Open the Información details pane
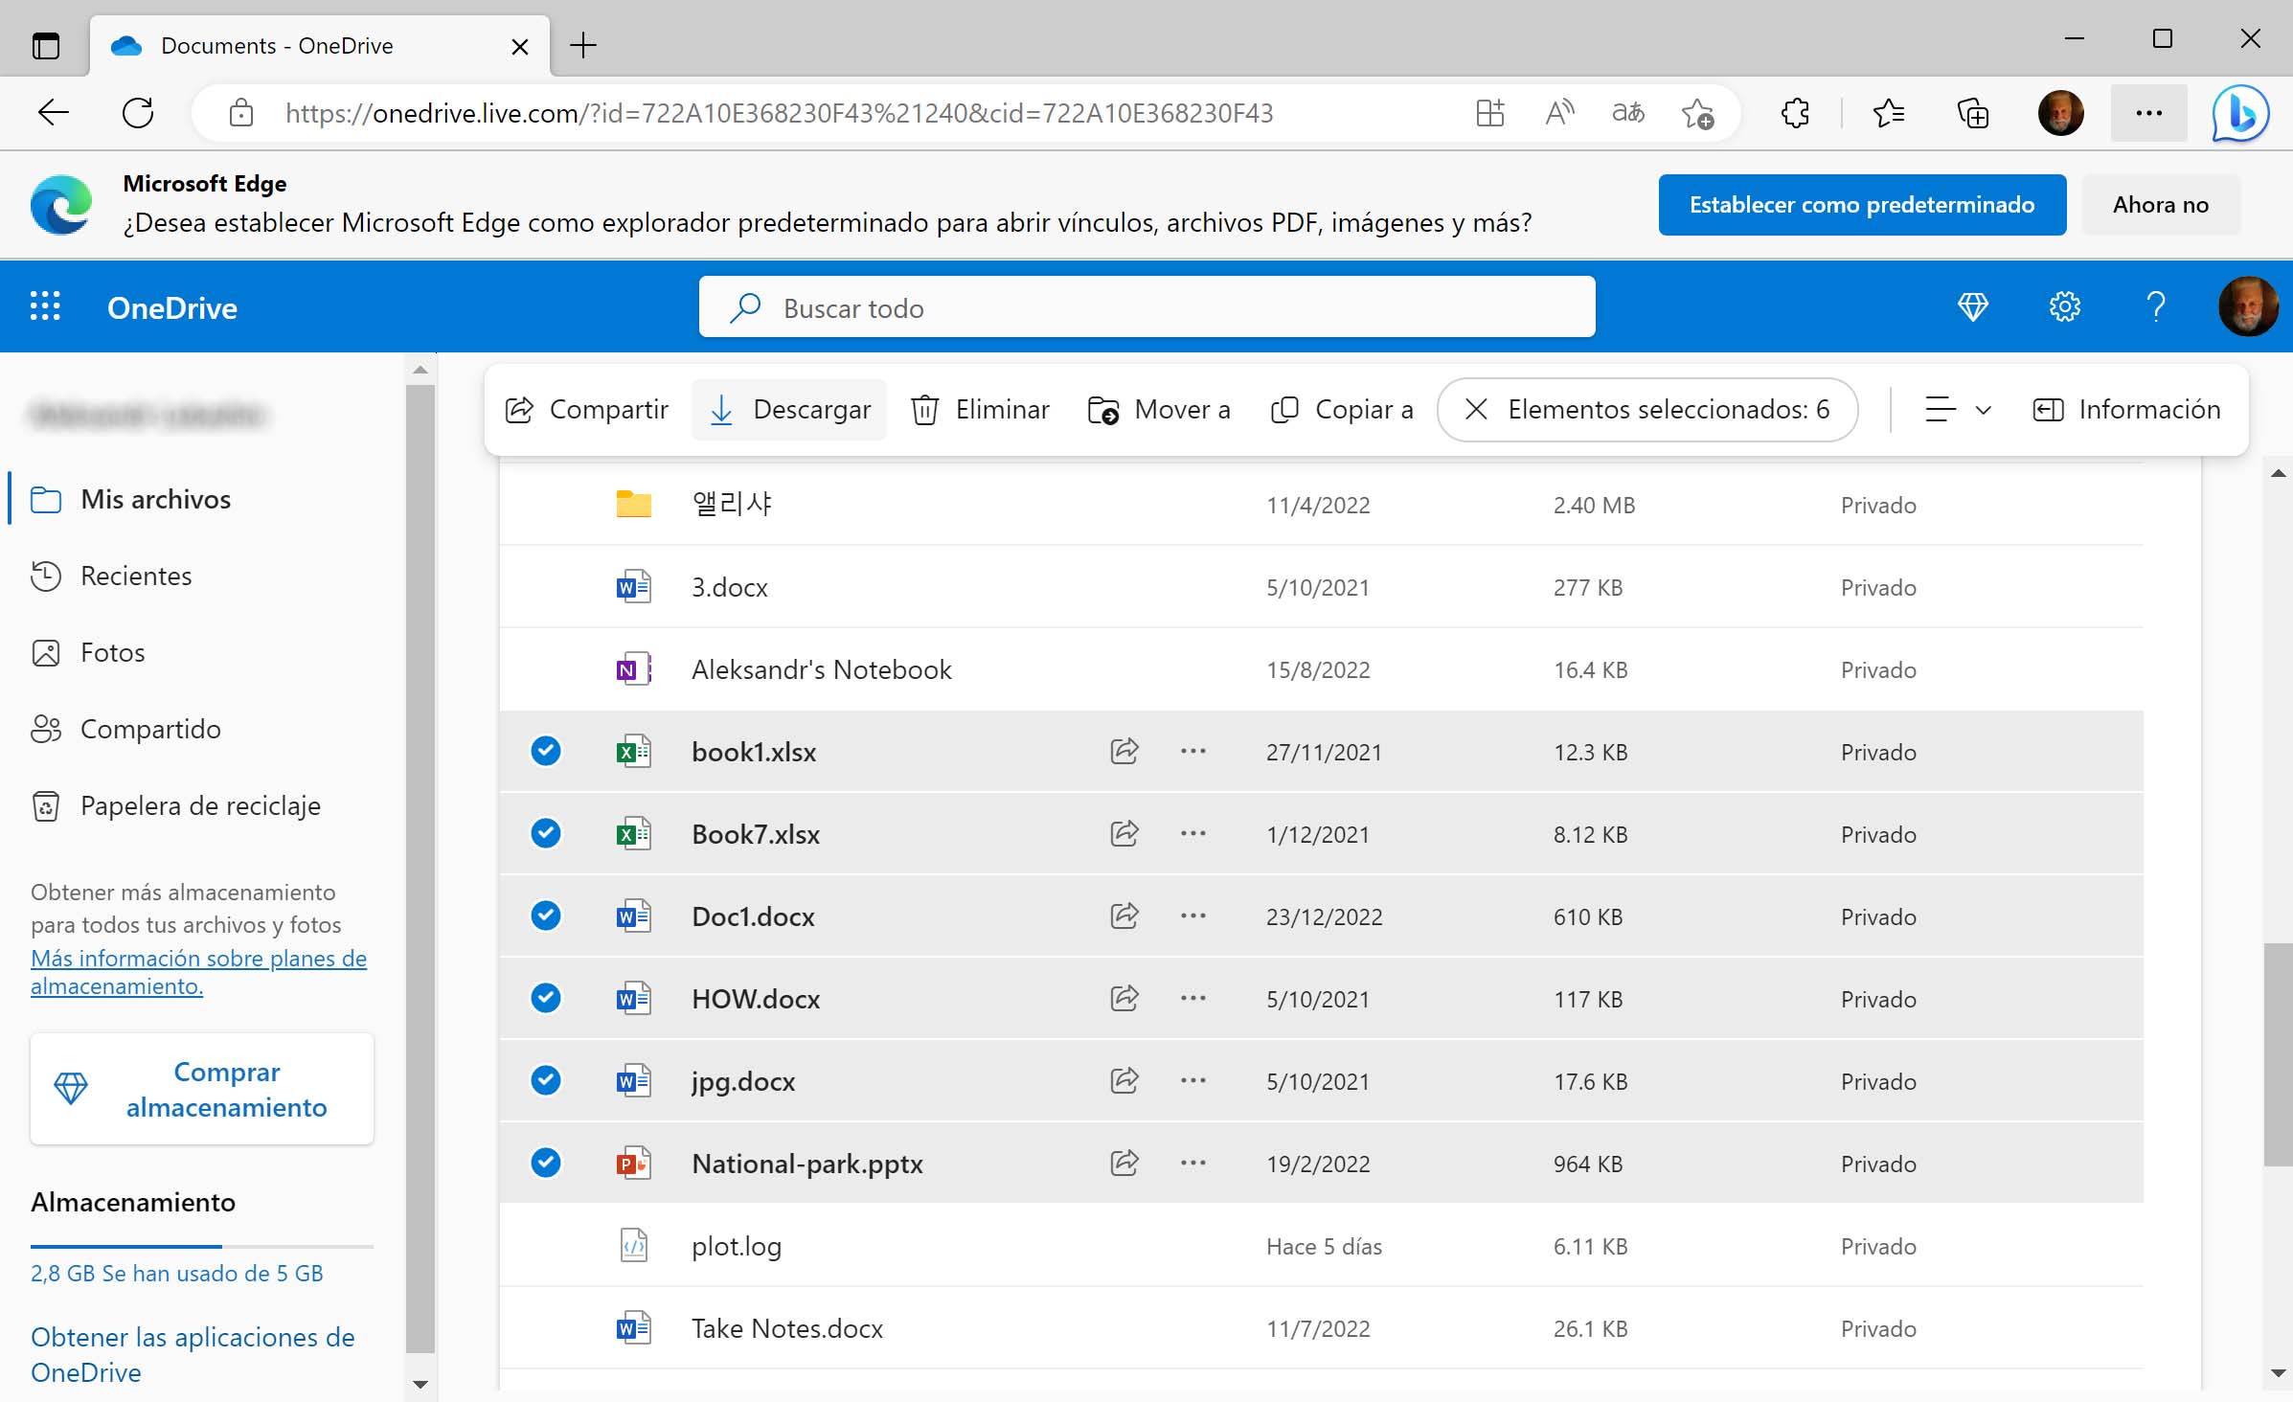 (2126, 410)
